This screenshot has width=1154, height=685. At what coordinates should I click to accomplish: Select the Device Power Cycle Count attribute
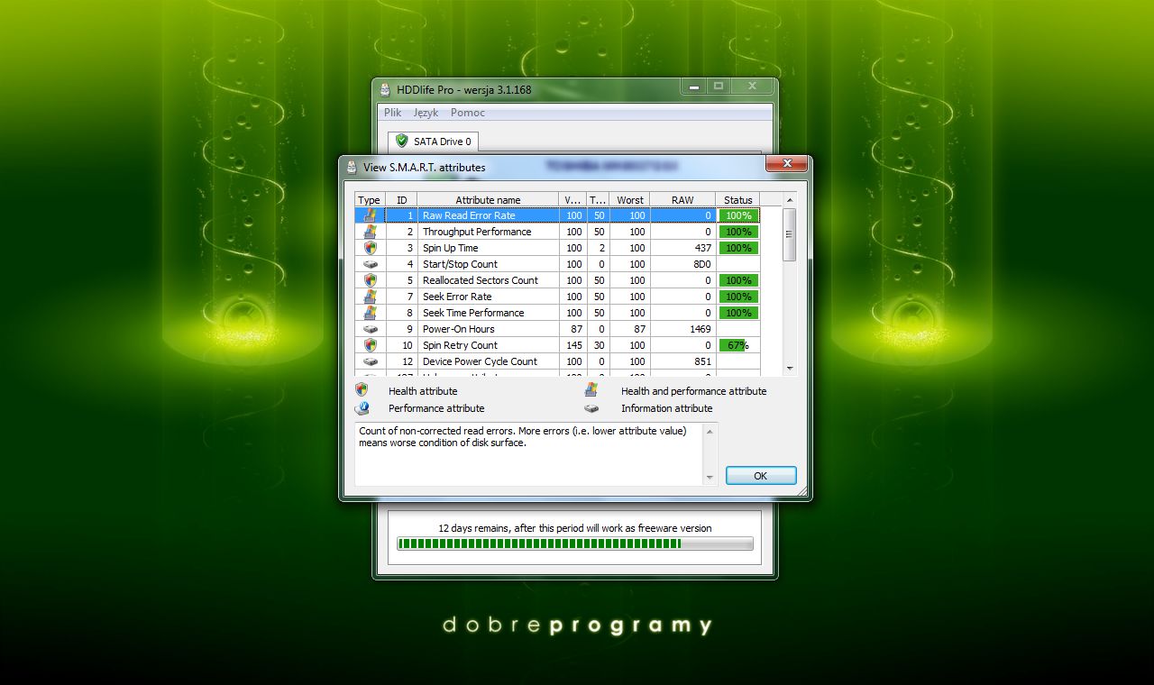click(557, 361)
